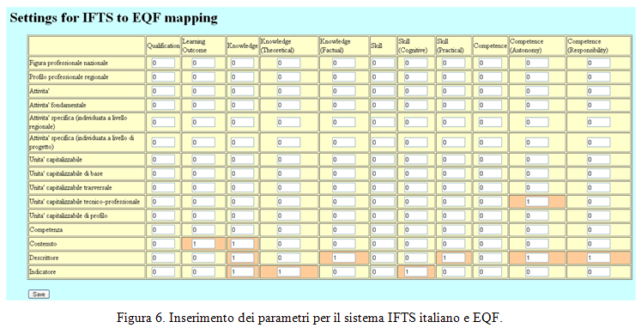Click Competence (Responsibility) field in Descrittore row
Viewport: 641px width, 334px height.
pyautogui.click(x=598, y=258)
